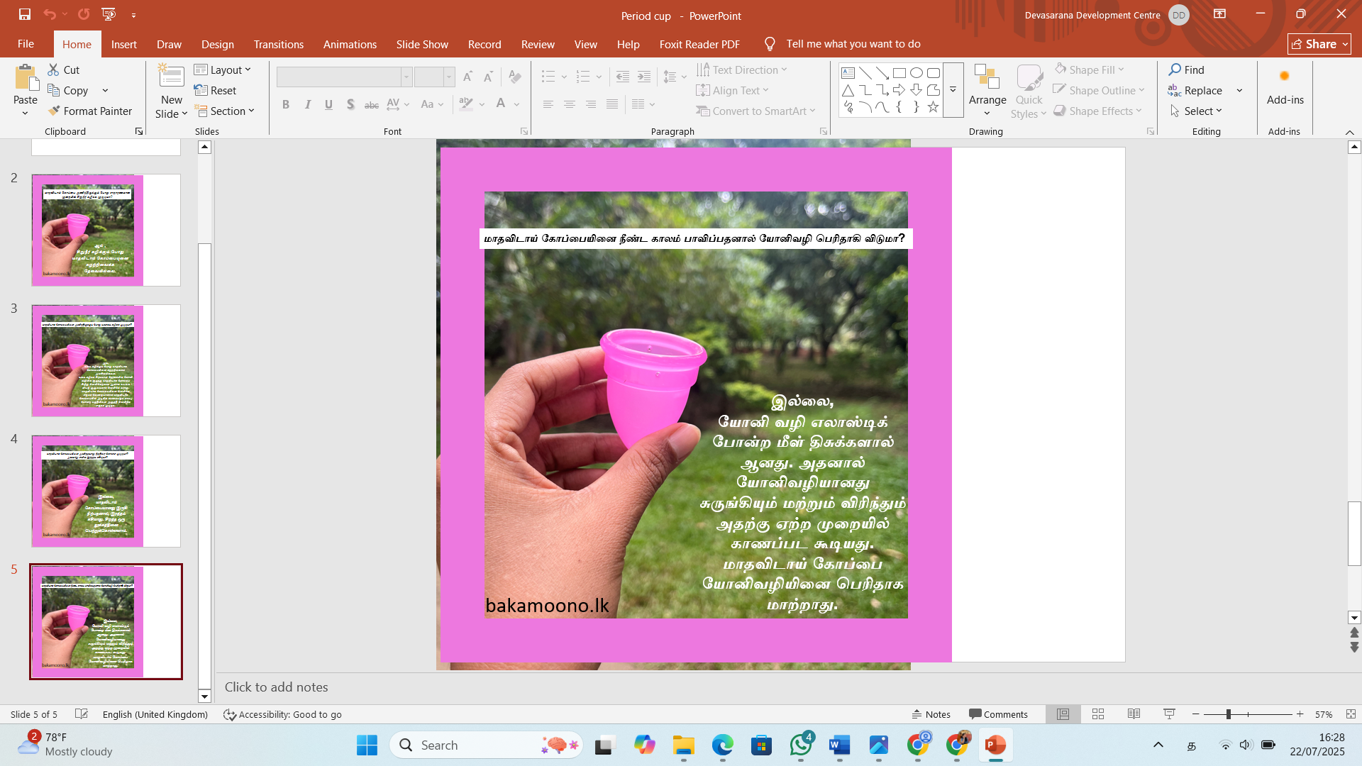Click the zoom slider handle

point(1229,714)
